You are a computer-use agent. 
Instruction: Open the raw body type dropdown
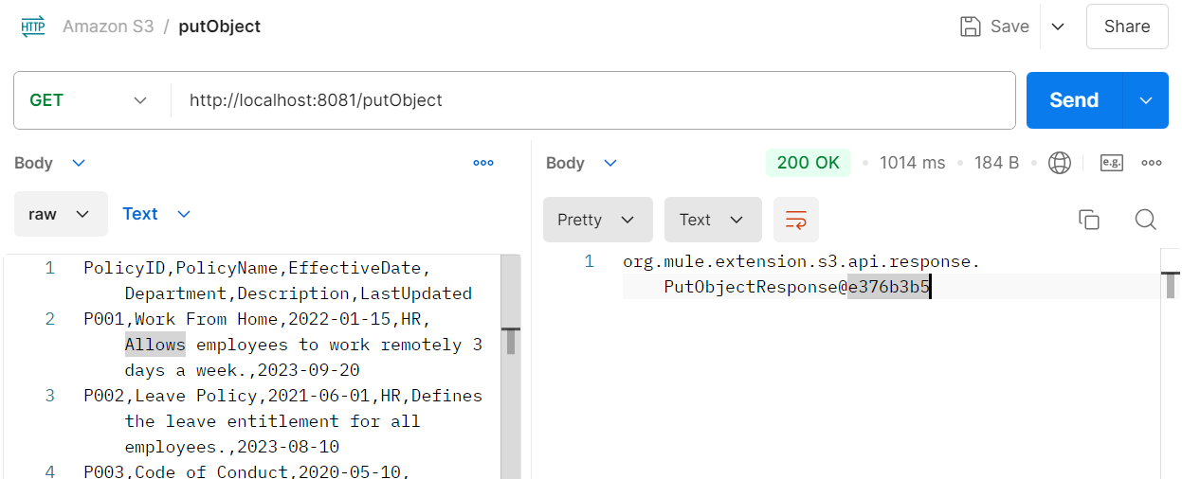click(x=59, y=214)
